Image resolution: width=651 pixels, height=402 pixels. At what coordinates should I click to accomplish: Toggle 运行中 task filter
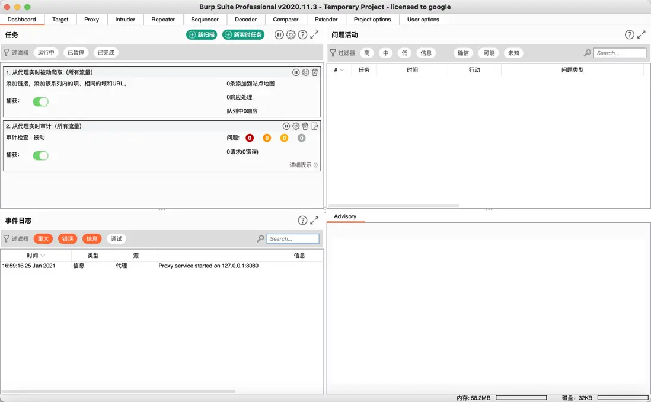coord(46,52)
